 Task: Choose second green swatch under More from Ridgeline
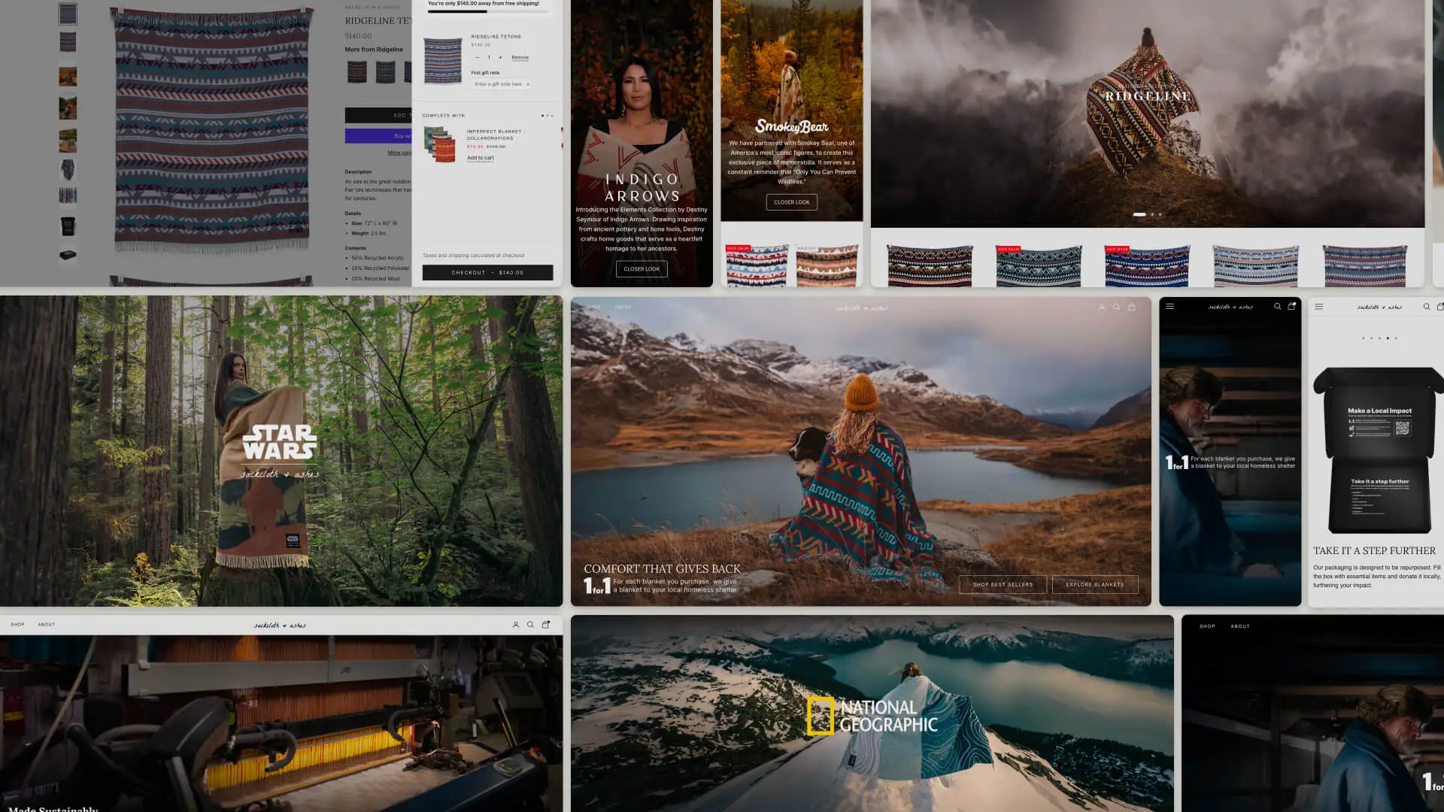pos(385,71)
